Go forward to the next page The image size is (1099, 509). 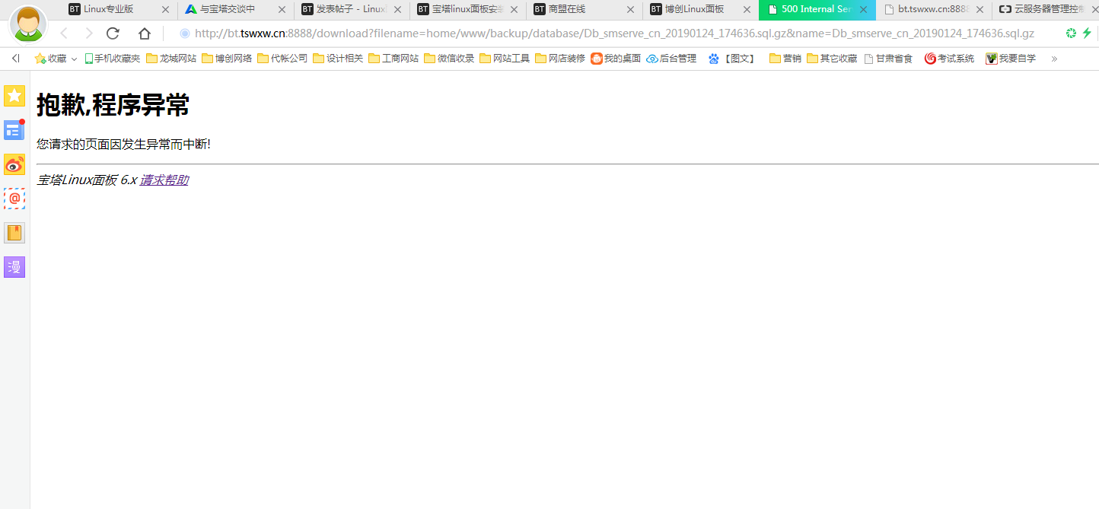[89, 33]
